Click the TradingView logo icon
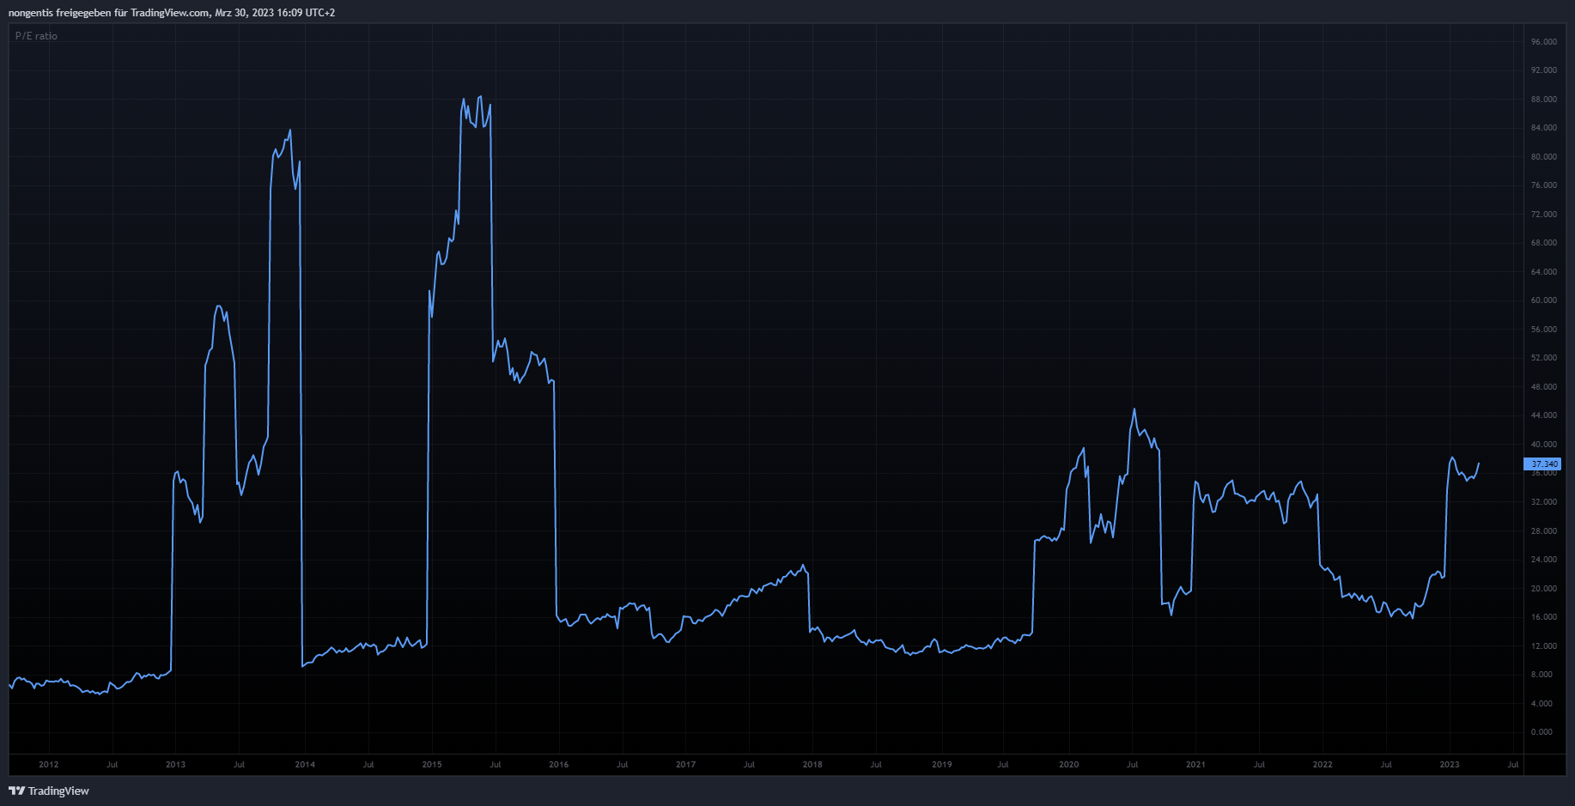This screenshot has height=806, width=1575. point(16,791)
